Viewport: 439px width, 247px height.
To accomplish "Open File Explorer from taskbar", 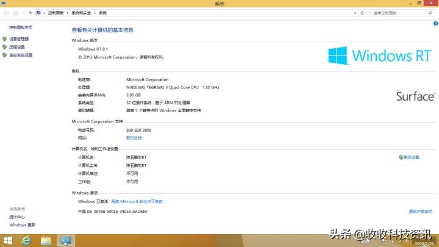I will tap(46, 241).
